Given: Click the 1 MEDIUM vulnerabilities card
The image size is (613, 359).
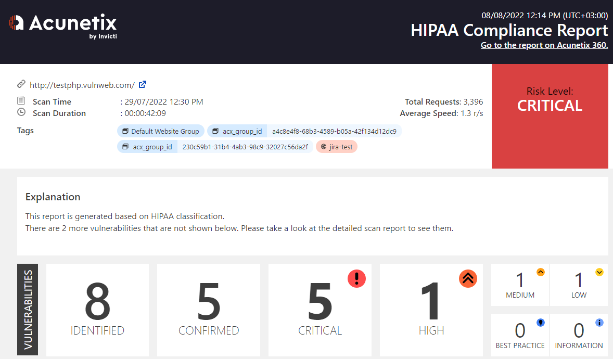Looking at the screenshot, I should click(x=520, y=285).
